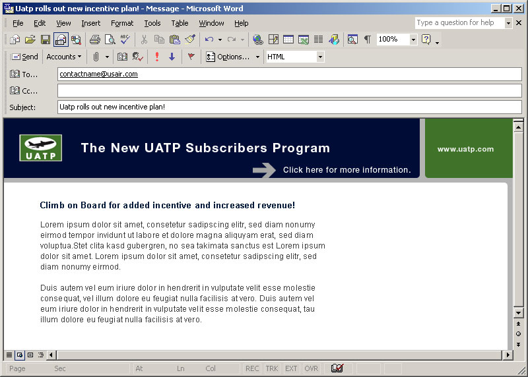The height and width of the screenshot is (377, 528).
Task: Click the Save floppy disk icon
Action: click(x=46, y=40)
